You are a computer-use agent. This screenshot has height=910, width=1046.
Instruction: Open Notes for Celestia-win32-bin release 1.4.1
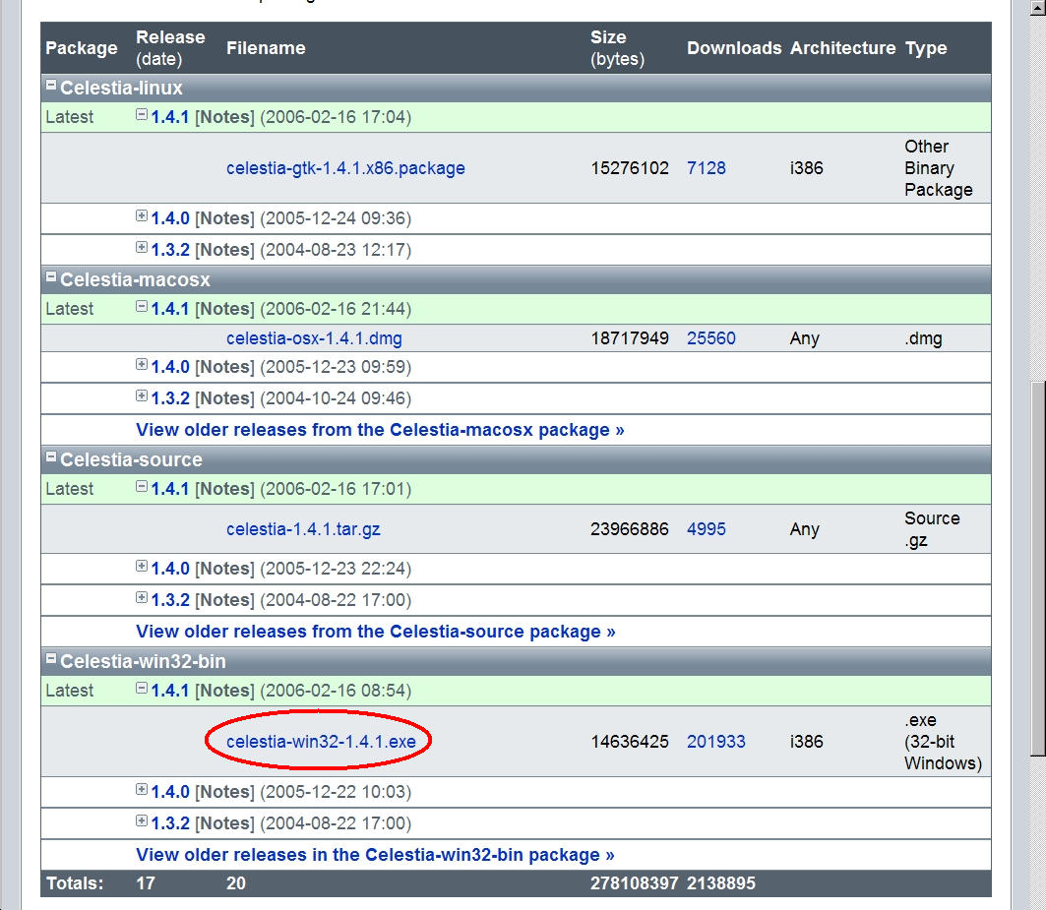click(224, 691)
